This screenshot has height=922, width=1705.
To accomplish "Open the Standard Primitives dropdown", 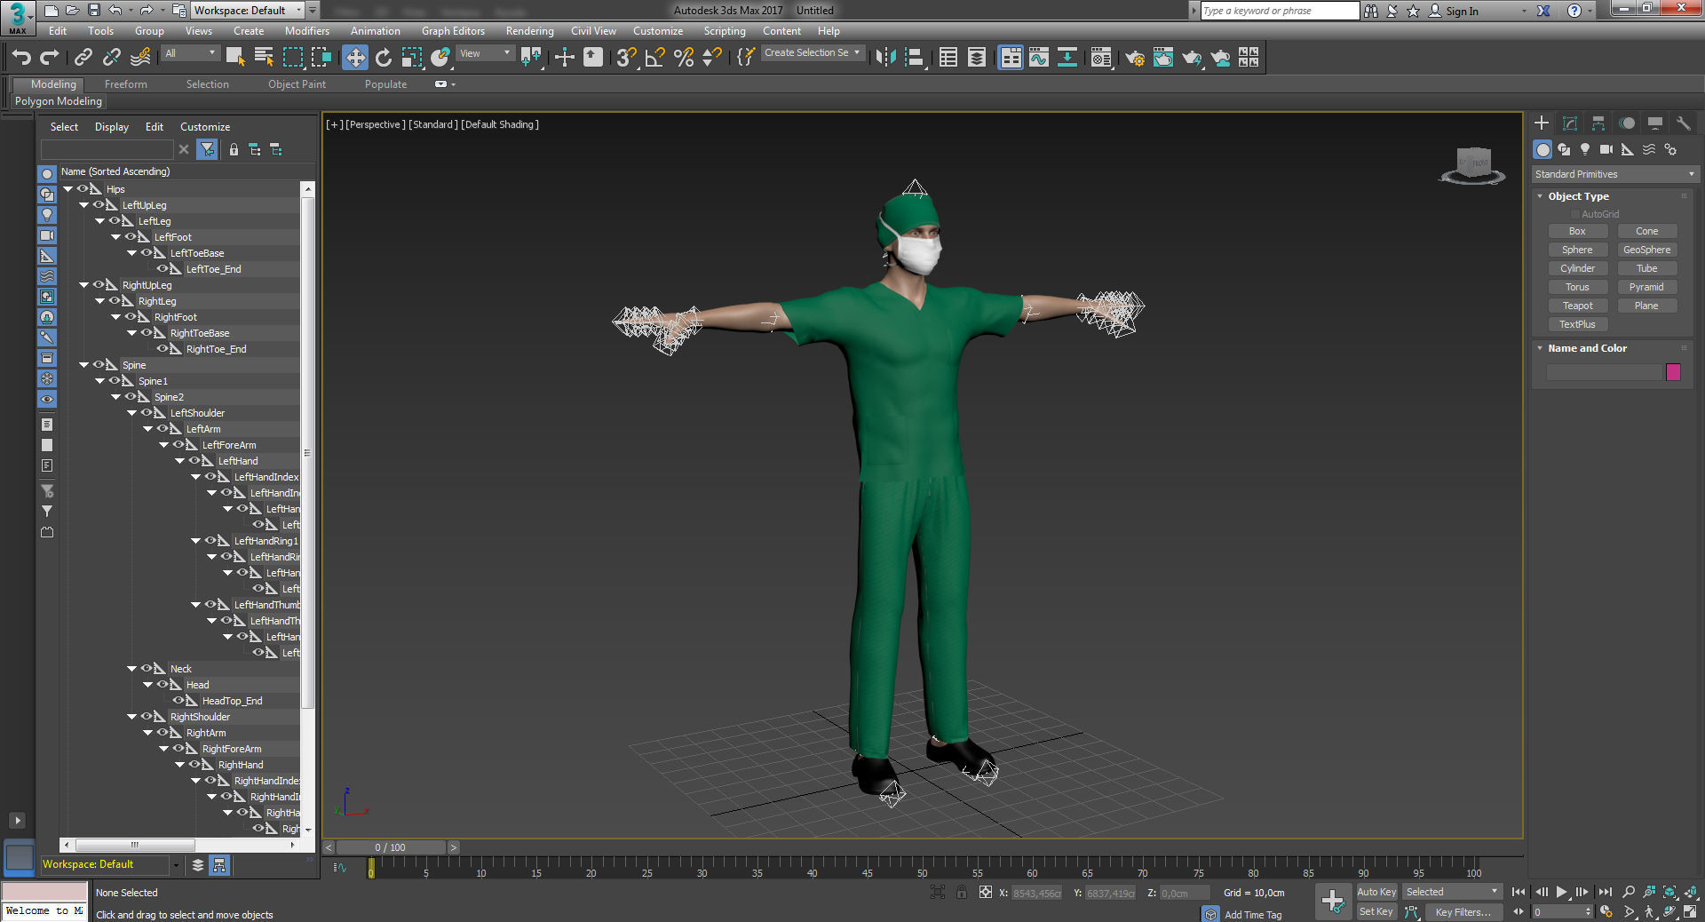I will tap(1614, 174).
